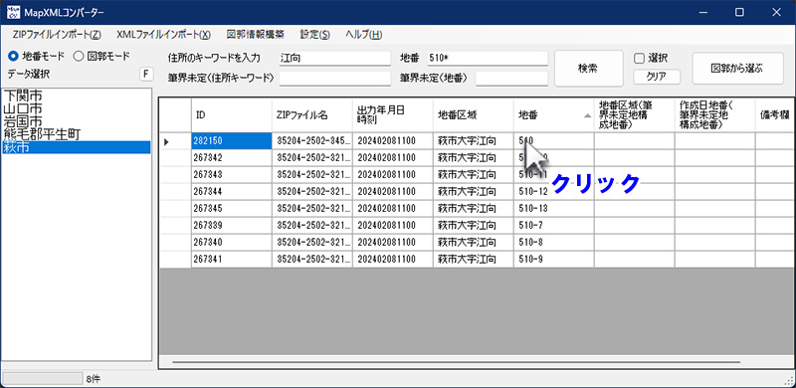Click cell with ID 267343
Image resolution: width=796 pixels, height=388 pixels.
(x=232, y=175)
